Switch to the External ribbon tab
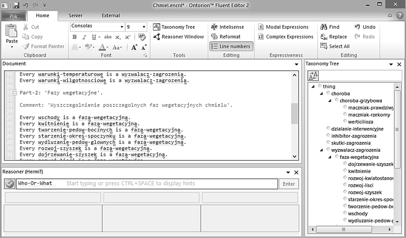 click(x=110, y=15)
